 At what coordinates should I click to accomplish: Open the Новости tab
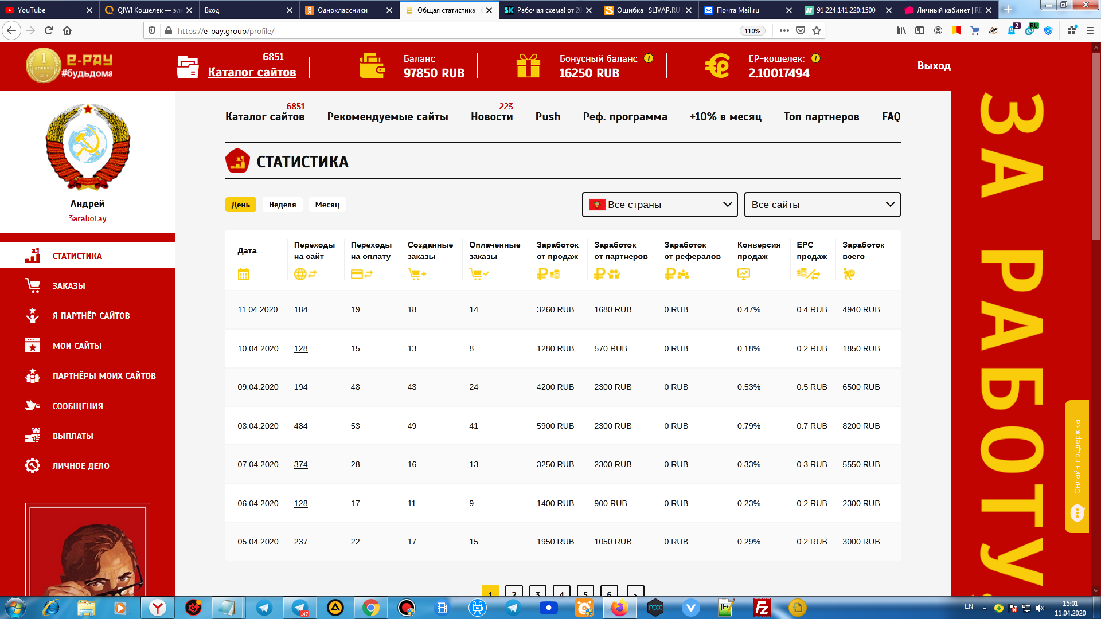(492, 116)
